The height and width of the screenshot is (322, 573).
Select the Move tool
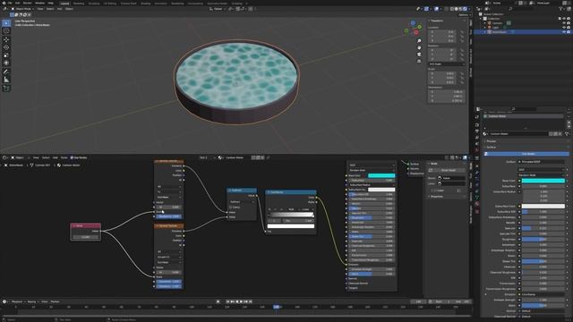tap(6, 39)
